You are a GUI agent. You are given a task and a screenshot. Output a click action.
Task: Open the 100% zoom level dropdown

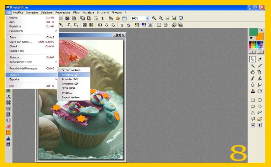(x=148, y=18)
